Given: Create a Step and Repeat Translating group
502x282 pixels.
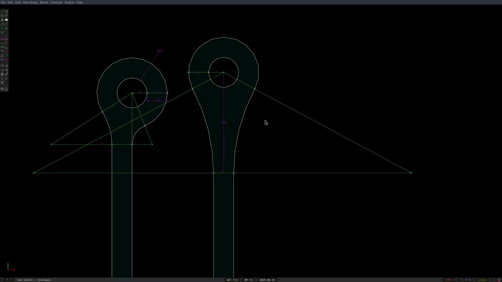Looking at the screenshot, I should tap(6, 74).
